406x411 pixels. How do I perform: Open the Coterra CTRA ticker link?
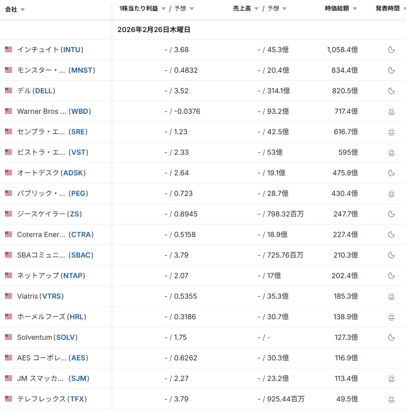81,235
